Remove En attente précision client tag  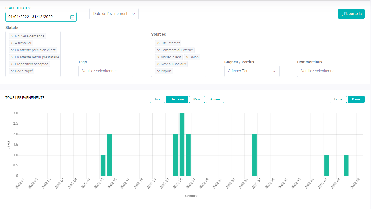pos(12,50)
